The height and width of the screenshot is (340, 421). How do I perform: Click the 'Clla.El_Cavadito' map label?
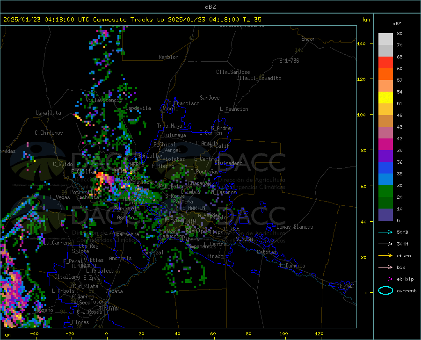(259, 78)
